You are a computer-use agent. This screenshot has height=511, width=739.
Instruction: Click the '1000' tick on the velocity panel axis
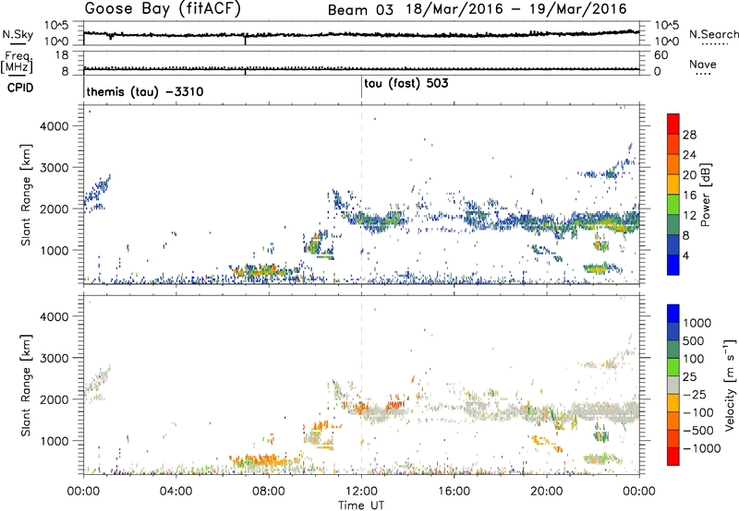point(55,441)
